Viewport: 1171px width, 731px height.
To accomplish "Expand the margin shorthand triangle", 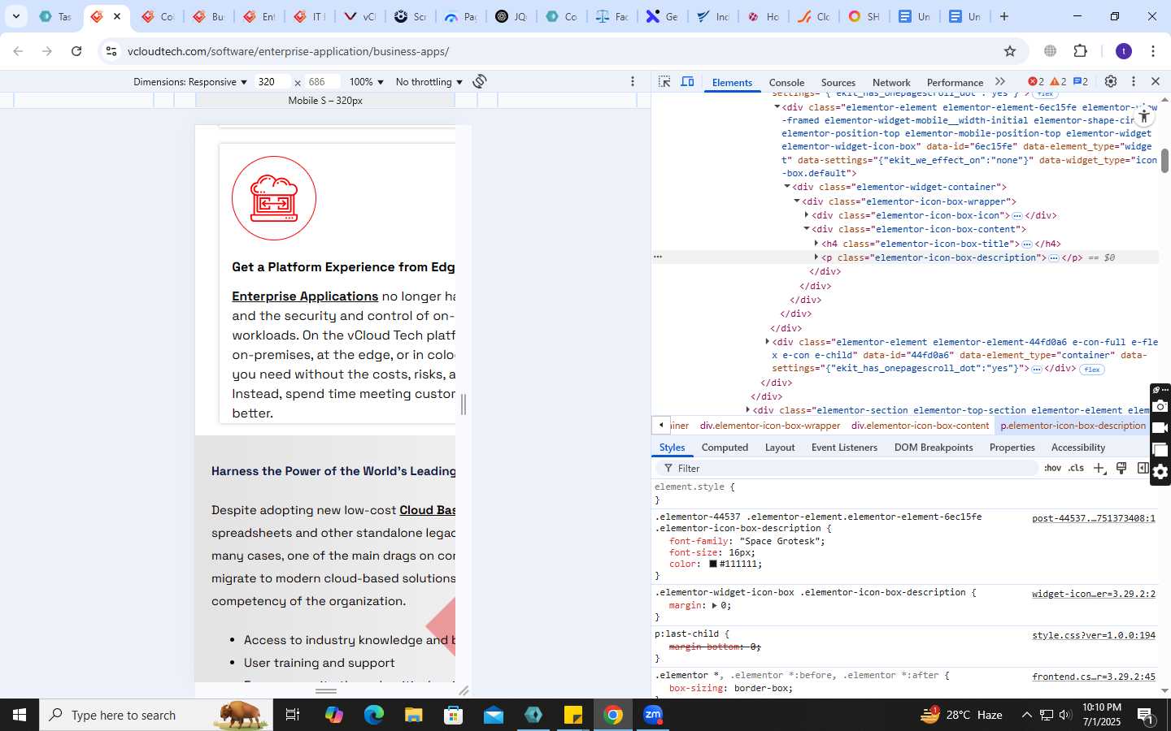I will coord(714,605).
